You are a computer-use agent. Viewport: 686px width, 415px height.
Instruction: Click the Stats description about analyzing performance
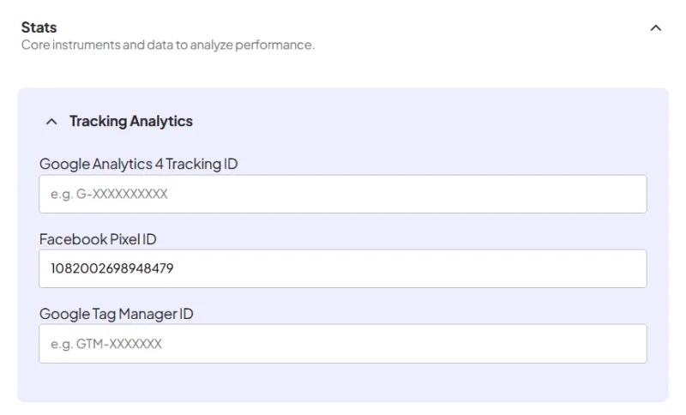167,45
